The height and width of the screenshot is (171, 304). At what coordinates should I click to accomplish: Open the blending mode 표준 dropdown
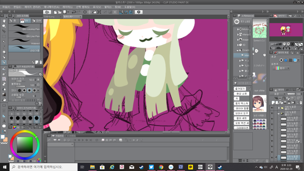point(278,94)
